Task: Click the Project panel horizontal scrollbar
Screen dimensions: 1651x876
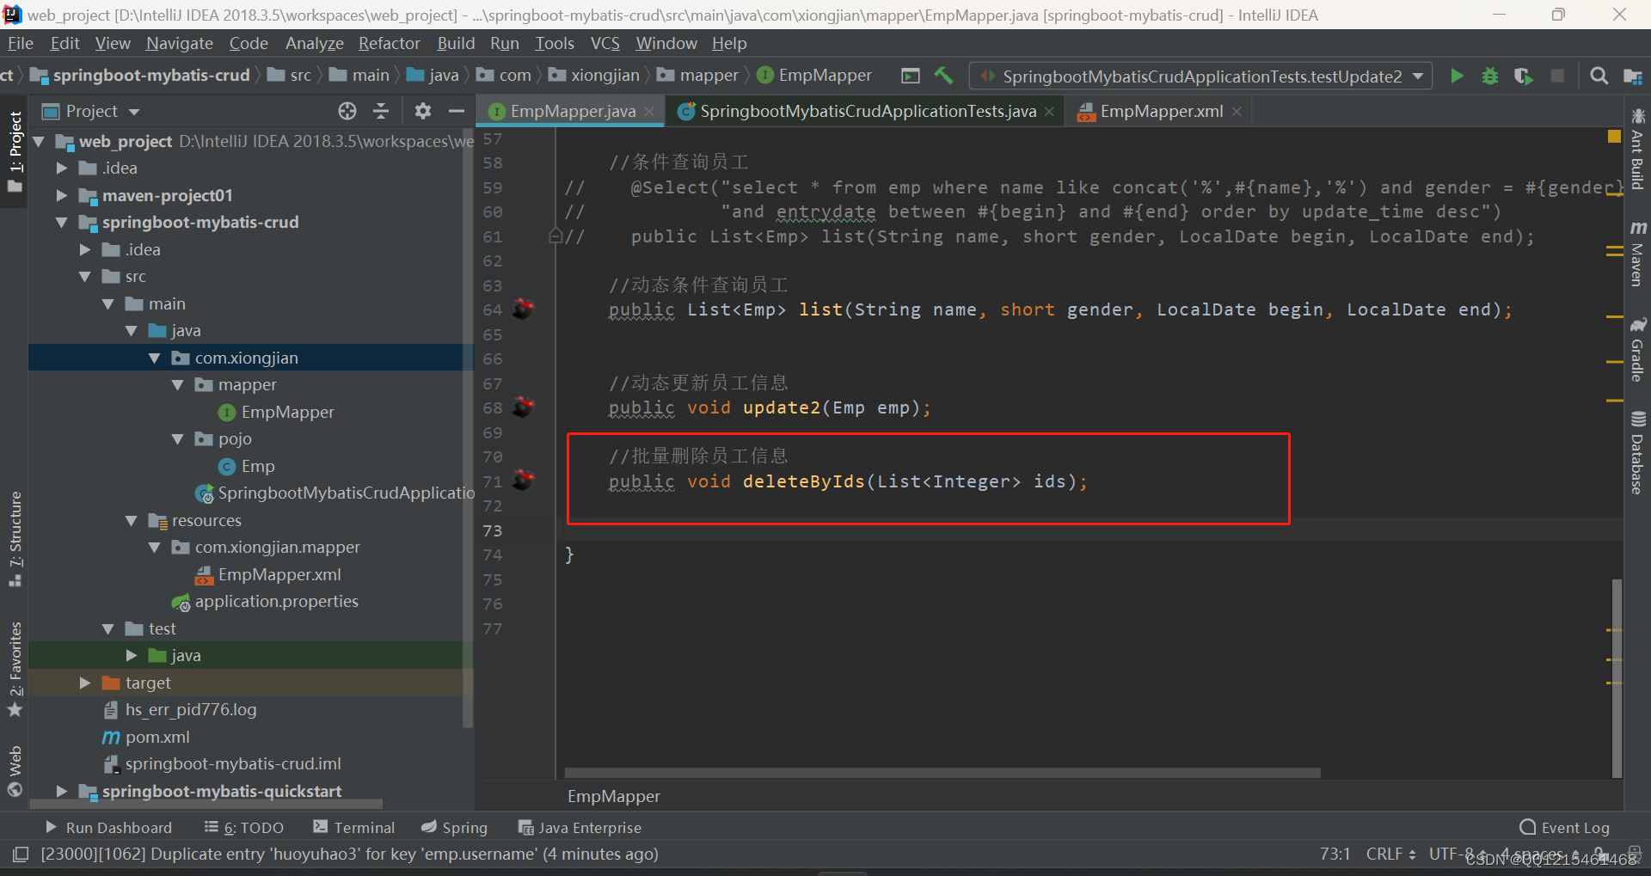Action: tap(206, 804)
